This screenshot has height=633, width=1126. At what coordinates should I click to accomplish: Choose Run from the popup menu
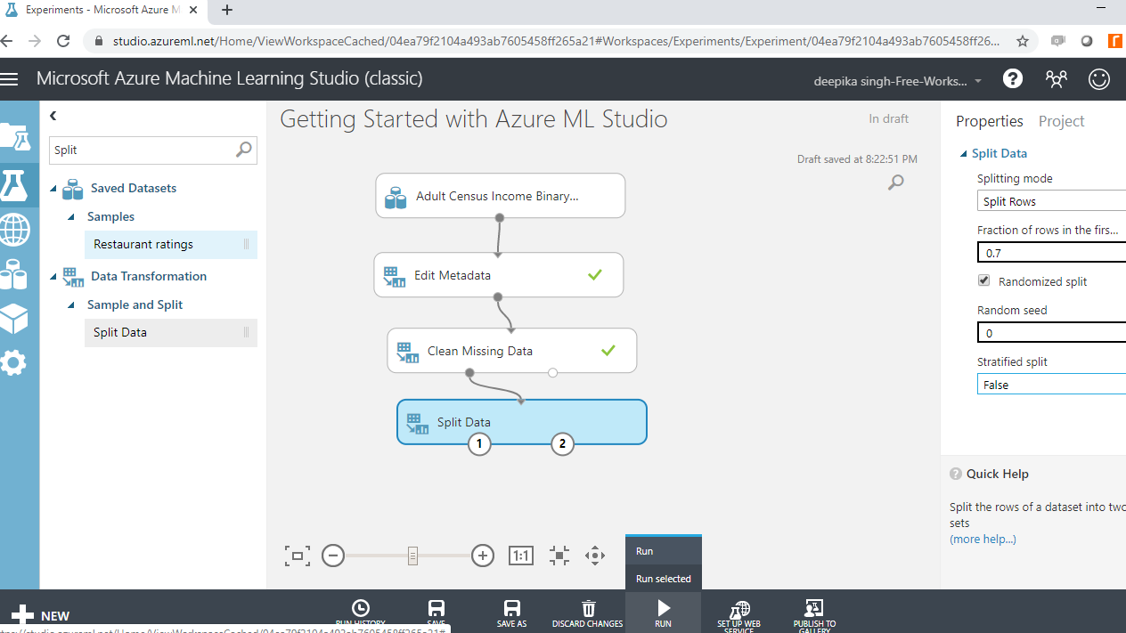coord(664,551)
